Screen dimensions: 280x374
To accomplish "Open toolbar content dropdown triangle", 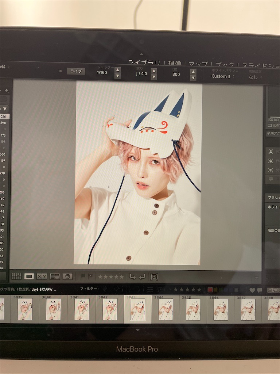I will (256, 278).
